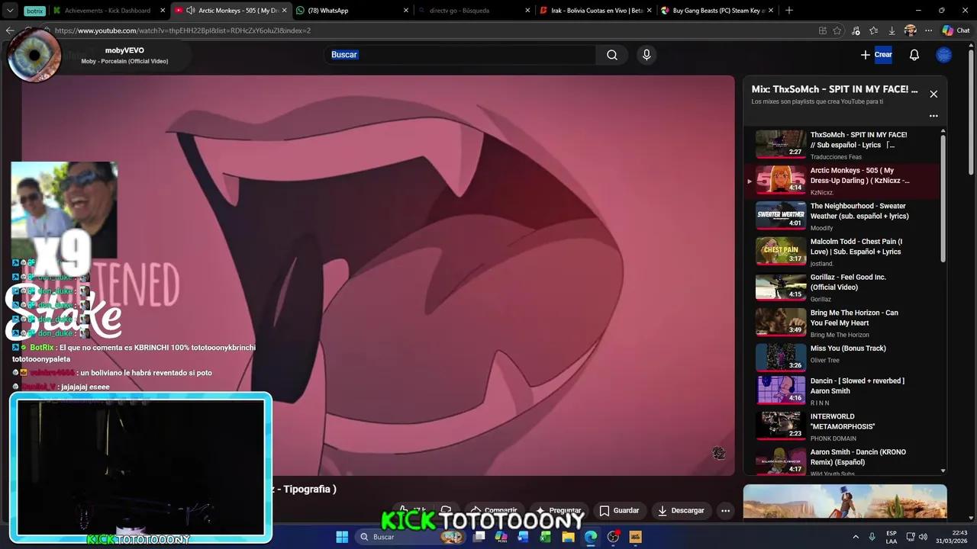
Task: Open browser downloads arrow icon
Action: (x=892, y=30)
